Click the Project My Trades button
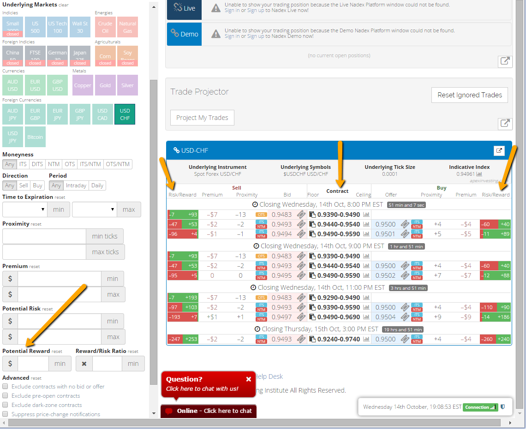 point(202,118)
